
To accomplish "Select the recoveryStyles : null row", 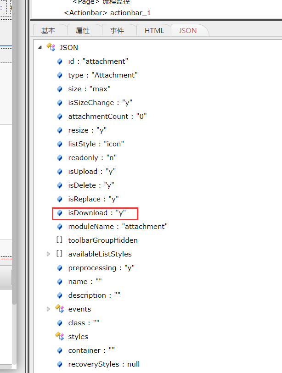I will (x=104, y=364).
